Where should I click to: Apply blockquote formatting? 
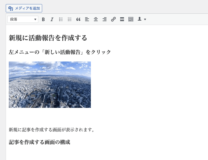point(78,19)
